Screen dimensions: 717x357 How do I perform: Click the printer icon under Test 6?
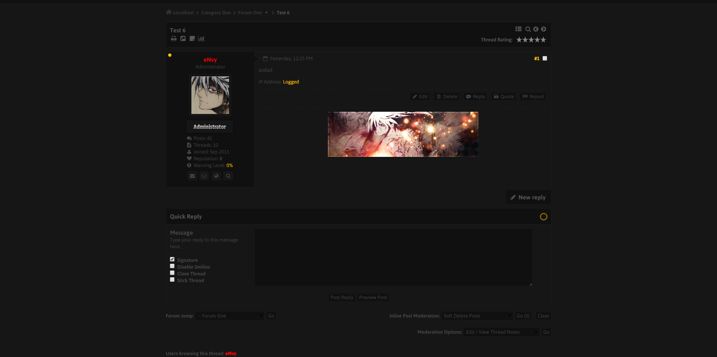173,39
